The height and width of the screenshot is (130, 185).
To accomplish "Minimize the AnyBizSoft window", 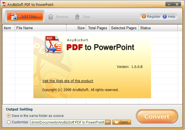I will (x=169, y=4).
